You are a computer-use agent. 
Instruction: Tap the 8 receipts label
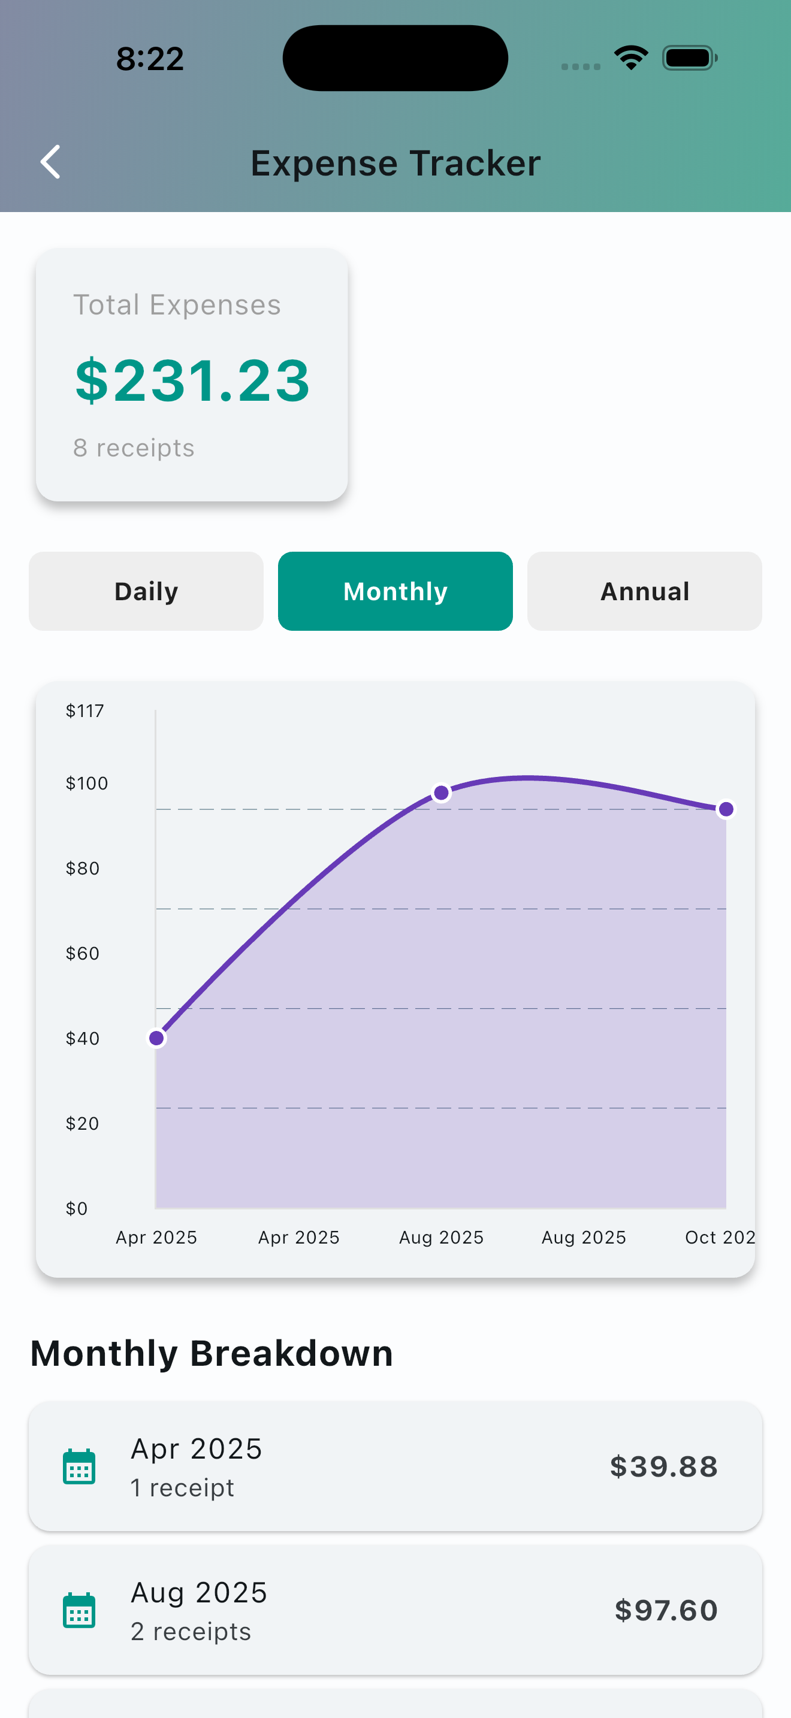(134, 447)
